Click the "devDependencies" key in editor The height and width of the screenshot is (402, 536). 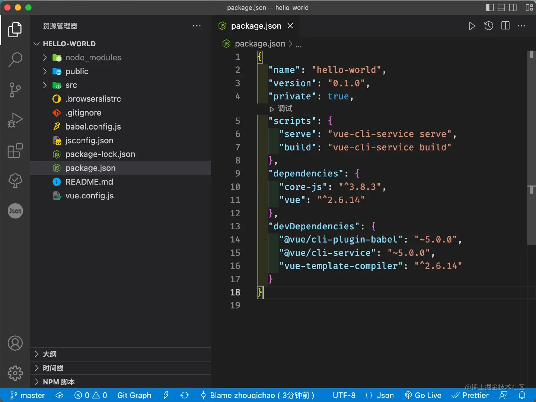[314, 226]
